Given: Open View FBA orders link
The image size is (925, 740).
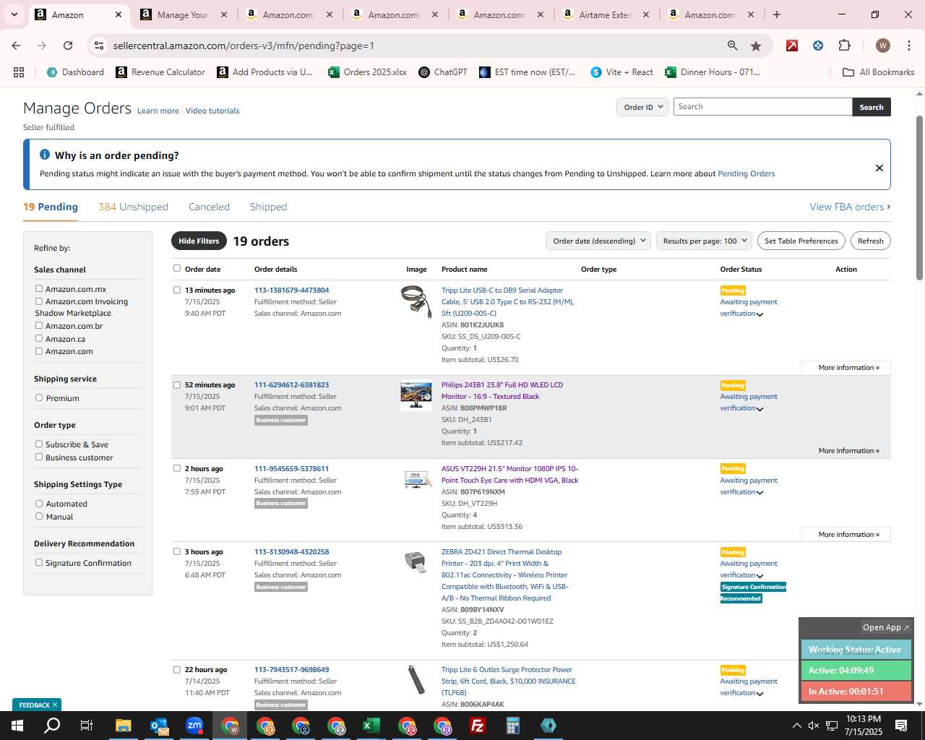Looking at the screenshot, I should coord(850,207).
